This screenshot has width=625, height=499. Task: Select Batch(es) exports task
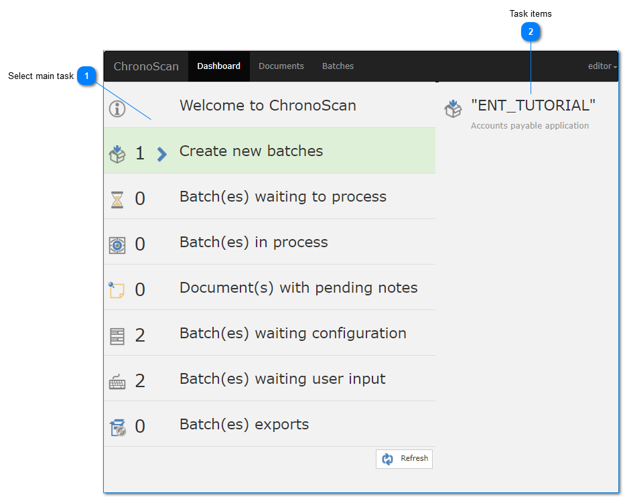pos(269,424)
